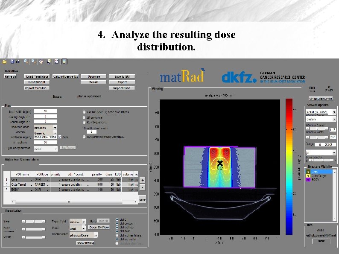Click the Recalc button
The width and height of the screenshot is (339, 254).
94,82
